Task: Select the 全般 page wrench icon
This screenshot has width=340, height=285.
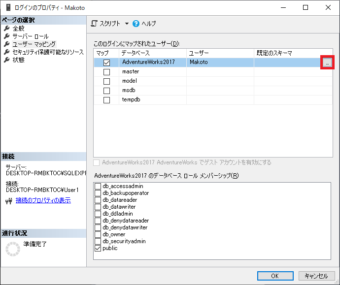Action: [x=7, y=29]
